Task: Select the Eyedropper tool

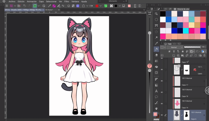Action: coord(156,43)
